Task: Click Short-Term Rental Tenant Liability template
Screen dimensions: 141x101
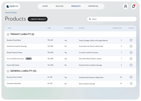Action: (90, 59)
